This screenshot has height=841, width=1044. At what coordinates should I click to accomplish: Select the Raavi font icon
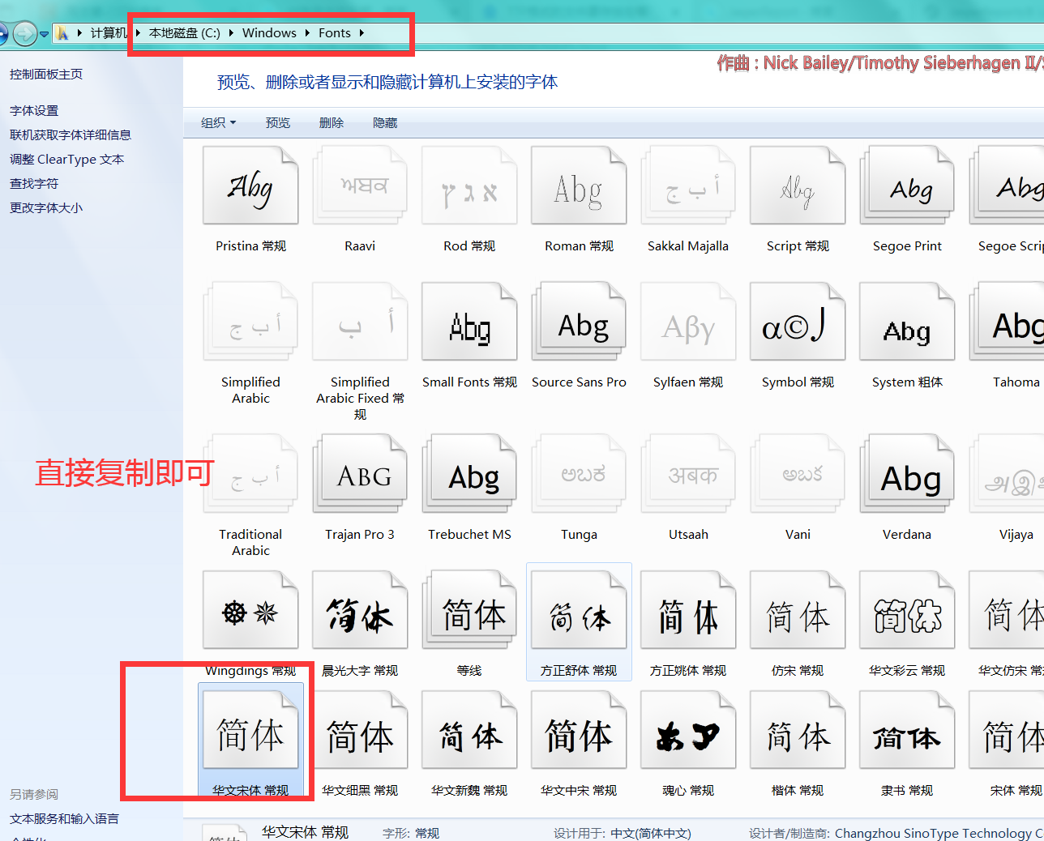[360, 186]
